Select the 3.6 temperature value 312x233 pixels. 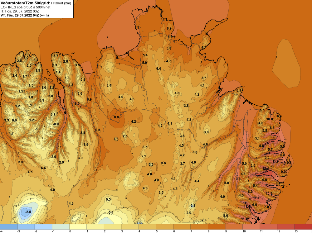80,93
